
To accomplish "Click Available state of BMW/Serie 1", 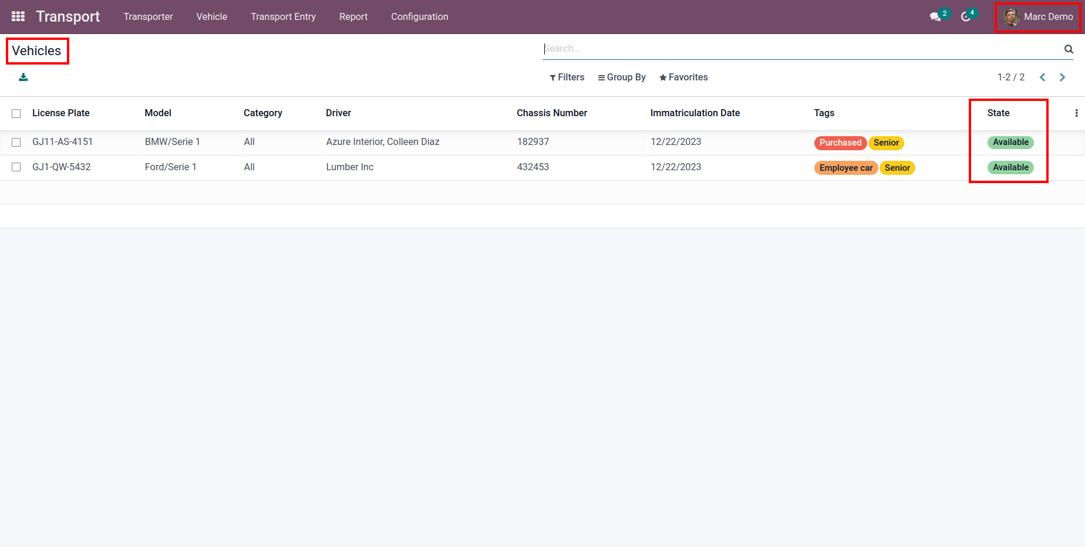I will (x=1010, y=142).
